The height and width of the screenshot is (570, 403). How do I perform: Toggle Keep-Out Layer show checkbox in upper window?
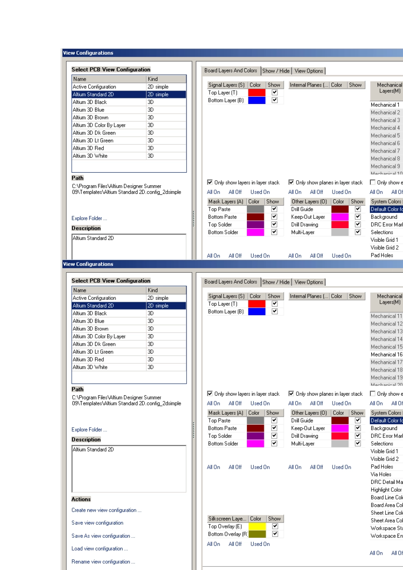(x=358, y=217)
